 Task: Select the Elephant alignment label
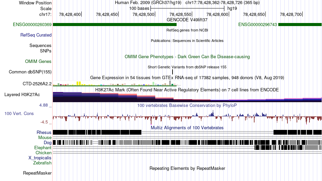43,148
